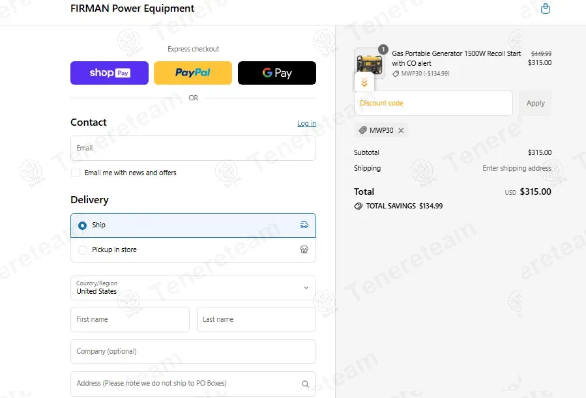Click the store pickup icon
The width and height of the screenshot is (586, 398).
click(304, 249)
